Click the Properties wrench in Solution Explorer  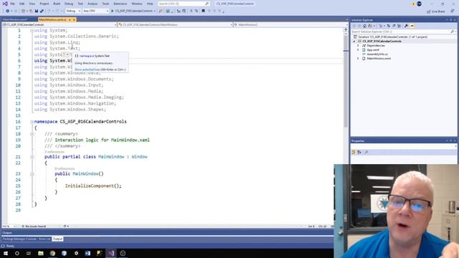click(407, 26)
